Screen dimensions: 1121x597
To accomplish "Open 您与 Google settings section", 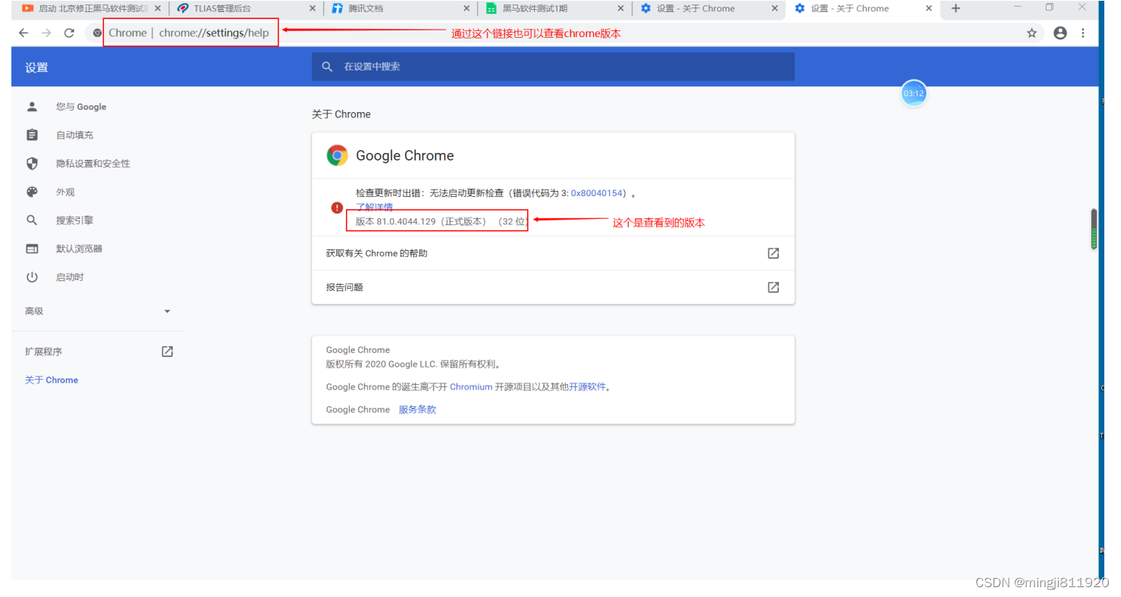I will (81, 107).
